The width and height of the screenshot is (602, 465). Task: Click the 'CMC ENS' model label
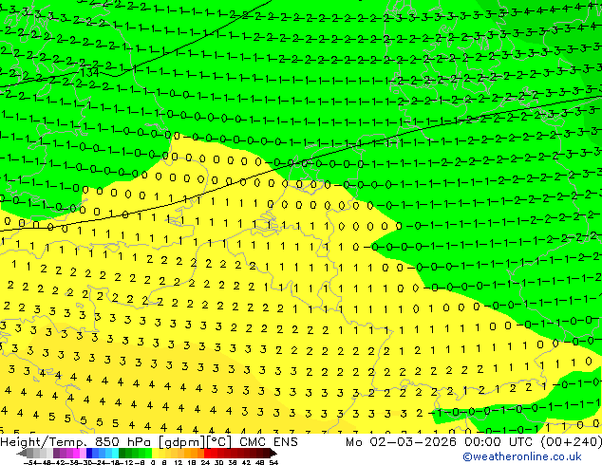pos(269,442)
